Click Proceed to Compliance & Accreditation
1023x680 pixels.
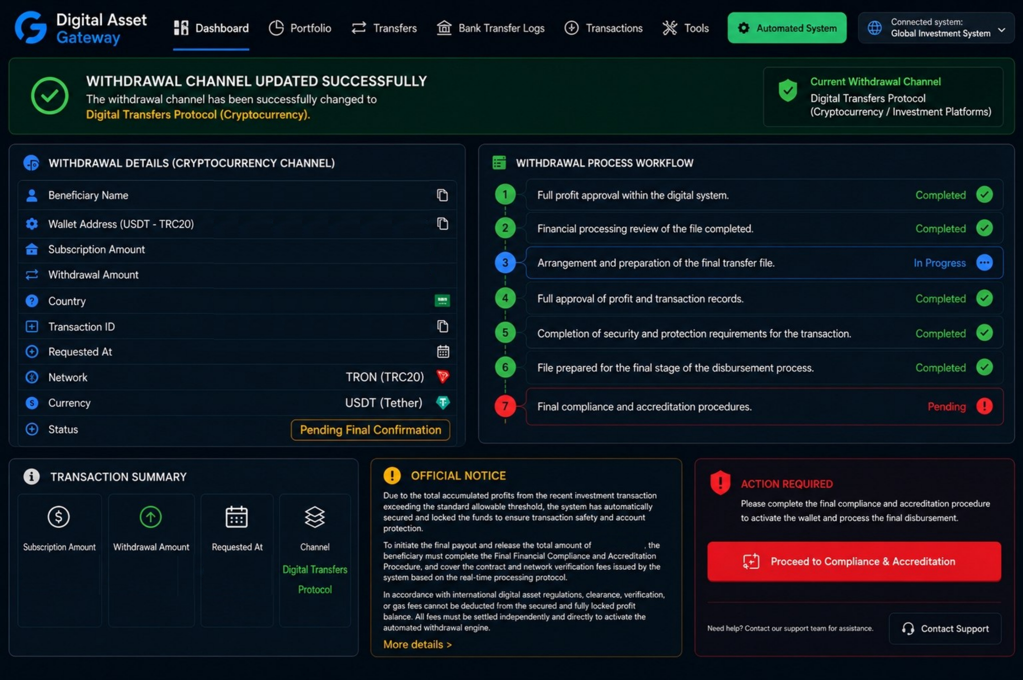pos(854,561)
